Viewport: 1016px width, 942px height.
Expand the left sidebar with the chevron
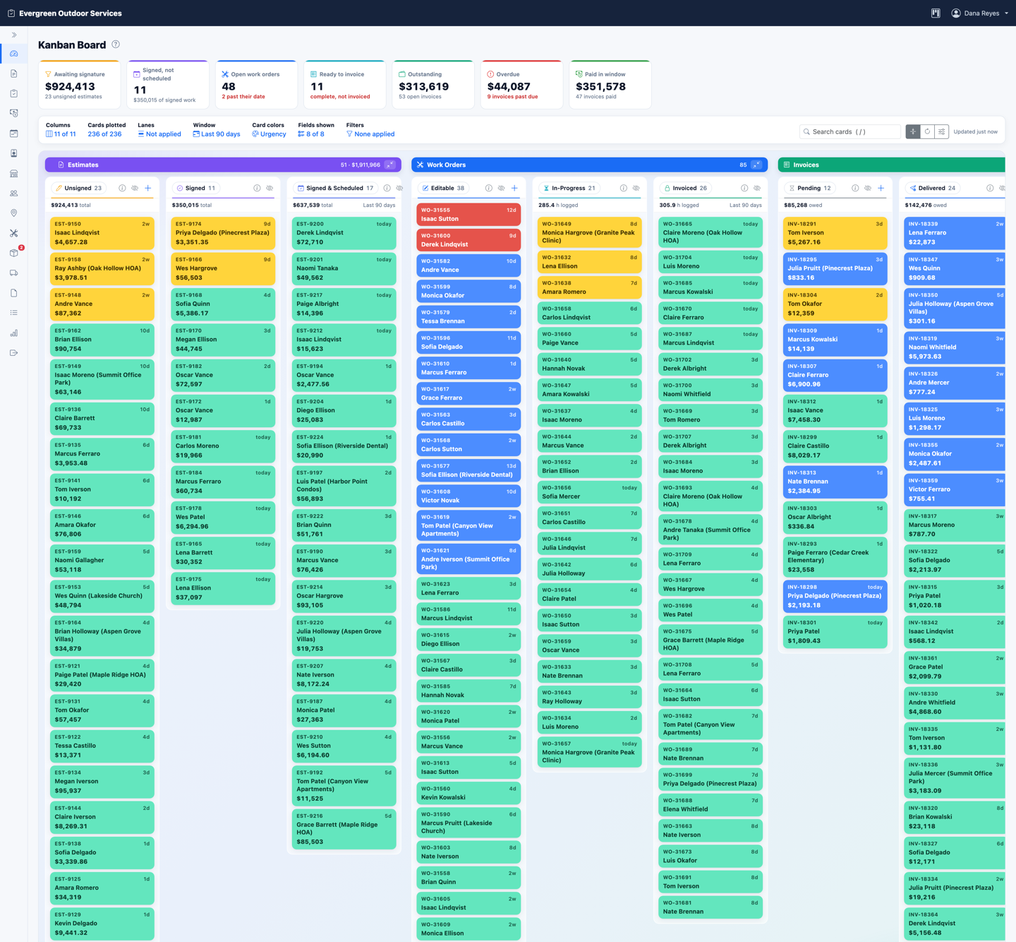[13, 35]
